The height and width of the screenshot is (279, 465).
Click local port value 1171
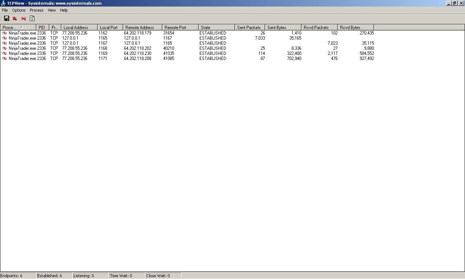(x=103, y=58)
